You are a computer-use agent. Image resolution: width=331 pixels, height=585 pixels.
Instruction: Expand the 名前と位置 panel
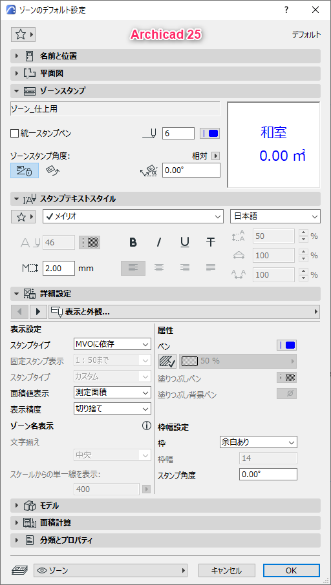point(165,56)
